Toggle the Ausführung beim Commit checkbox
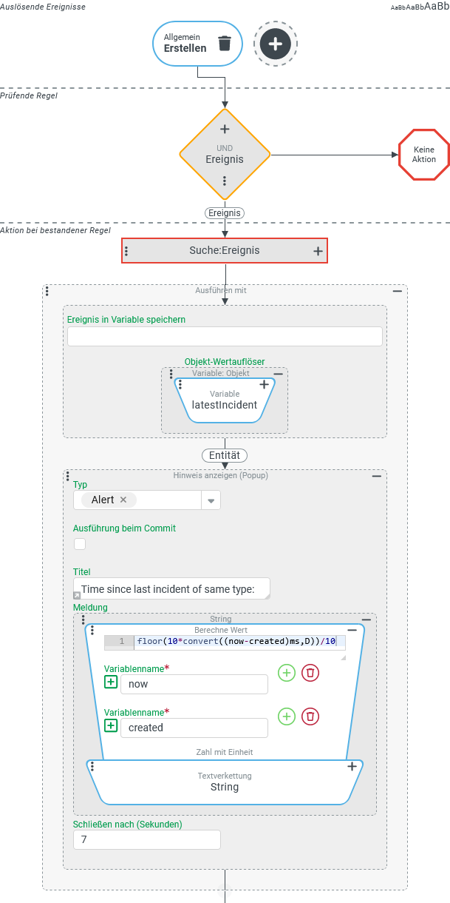 click(x=80, y=544)
